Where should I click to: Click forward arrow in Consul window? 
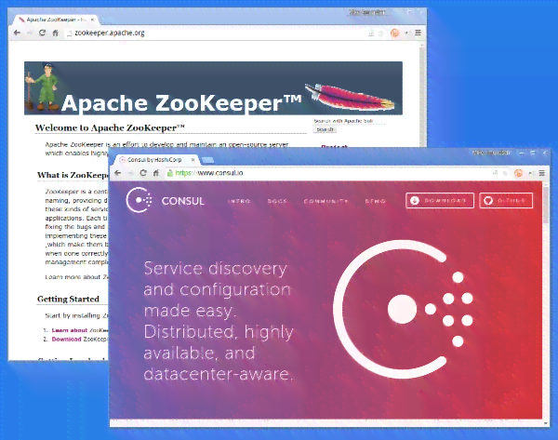[130, 173]
